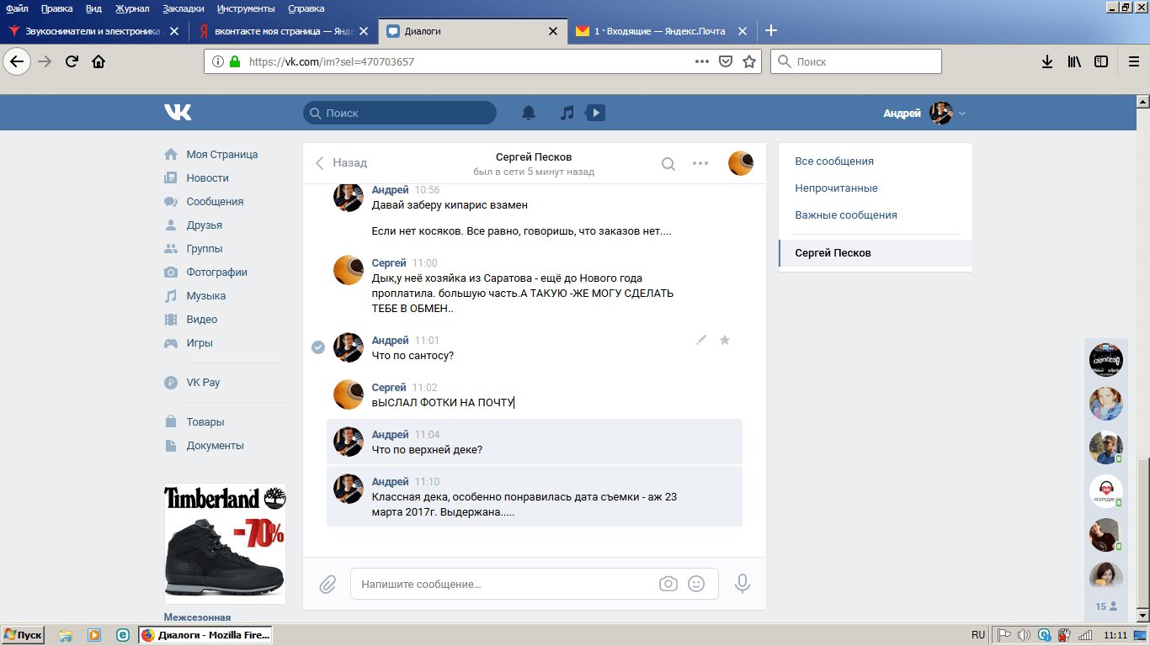
Task: Open the VK music note icon
Action: click(567, 113)
